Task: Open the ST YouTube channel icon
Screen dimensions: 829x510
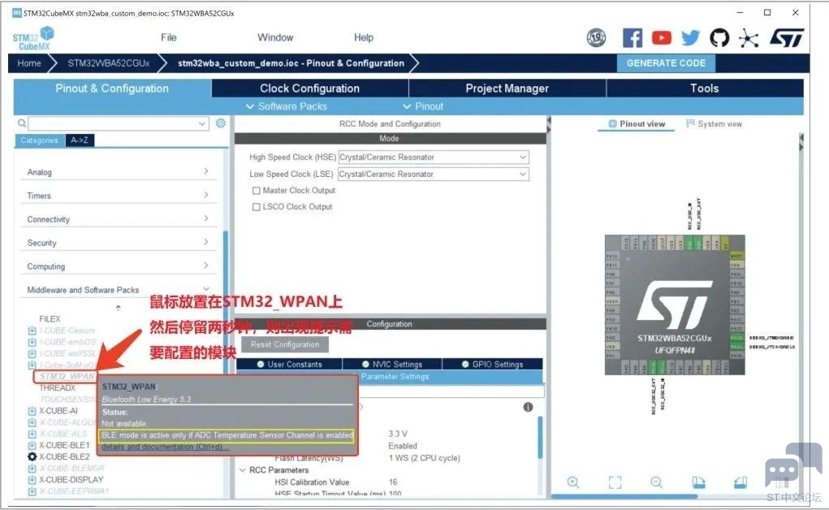Action: tap(662, 37)
